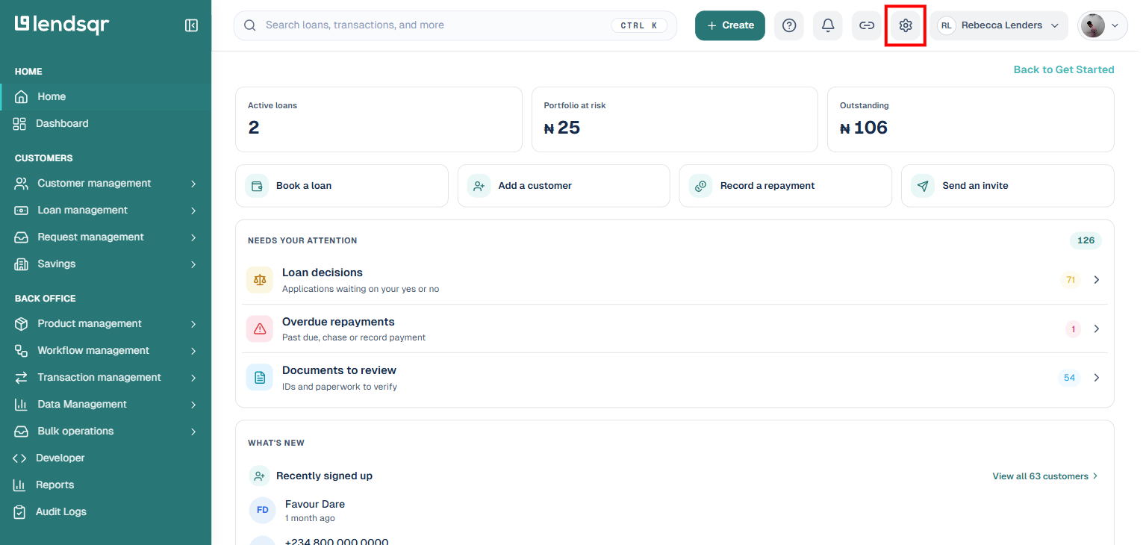This screenshot has width=1146, height=545.
Task: Open settings via the gear icon
Action: click(906, 25)
